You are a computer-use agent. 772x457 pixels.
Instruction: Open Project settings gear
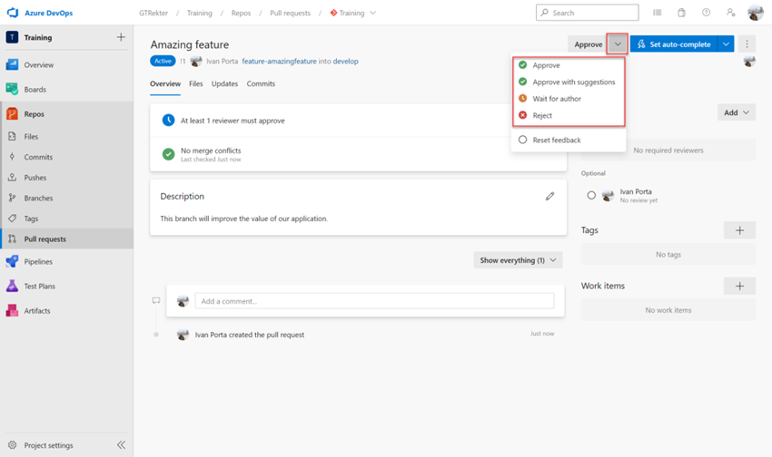point(13,445)
